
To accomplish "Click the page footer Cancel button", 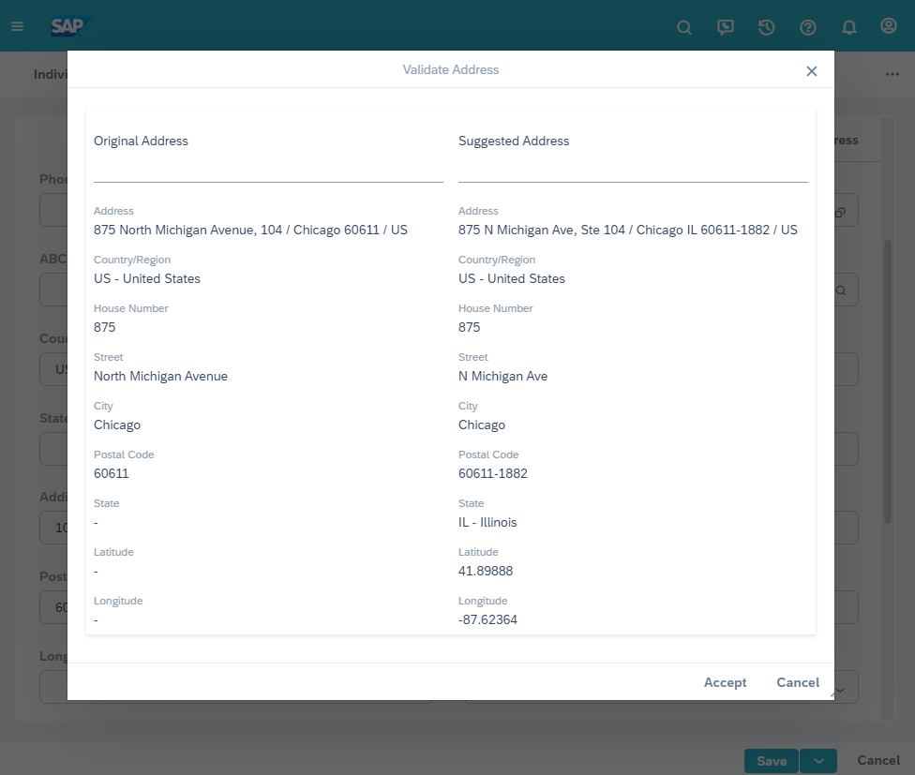I will point(878,760).
